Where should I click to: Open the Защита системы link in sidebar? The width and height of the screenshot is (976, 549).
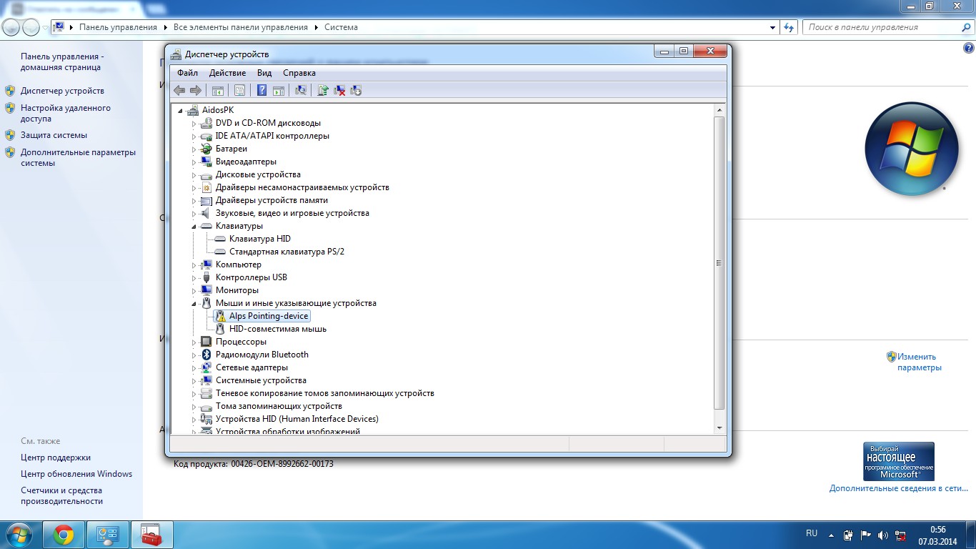click(54, 135)
